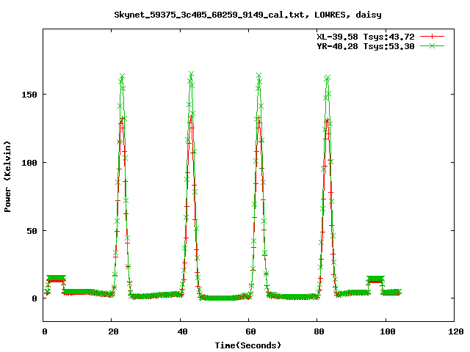Click the top of the third peak
Viewport: 470px width, 352px height.
pos(258,75)
